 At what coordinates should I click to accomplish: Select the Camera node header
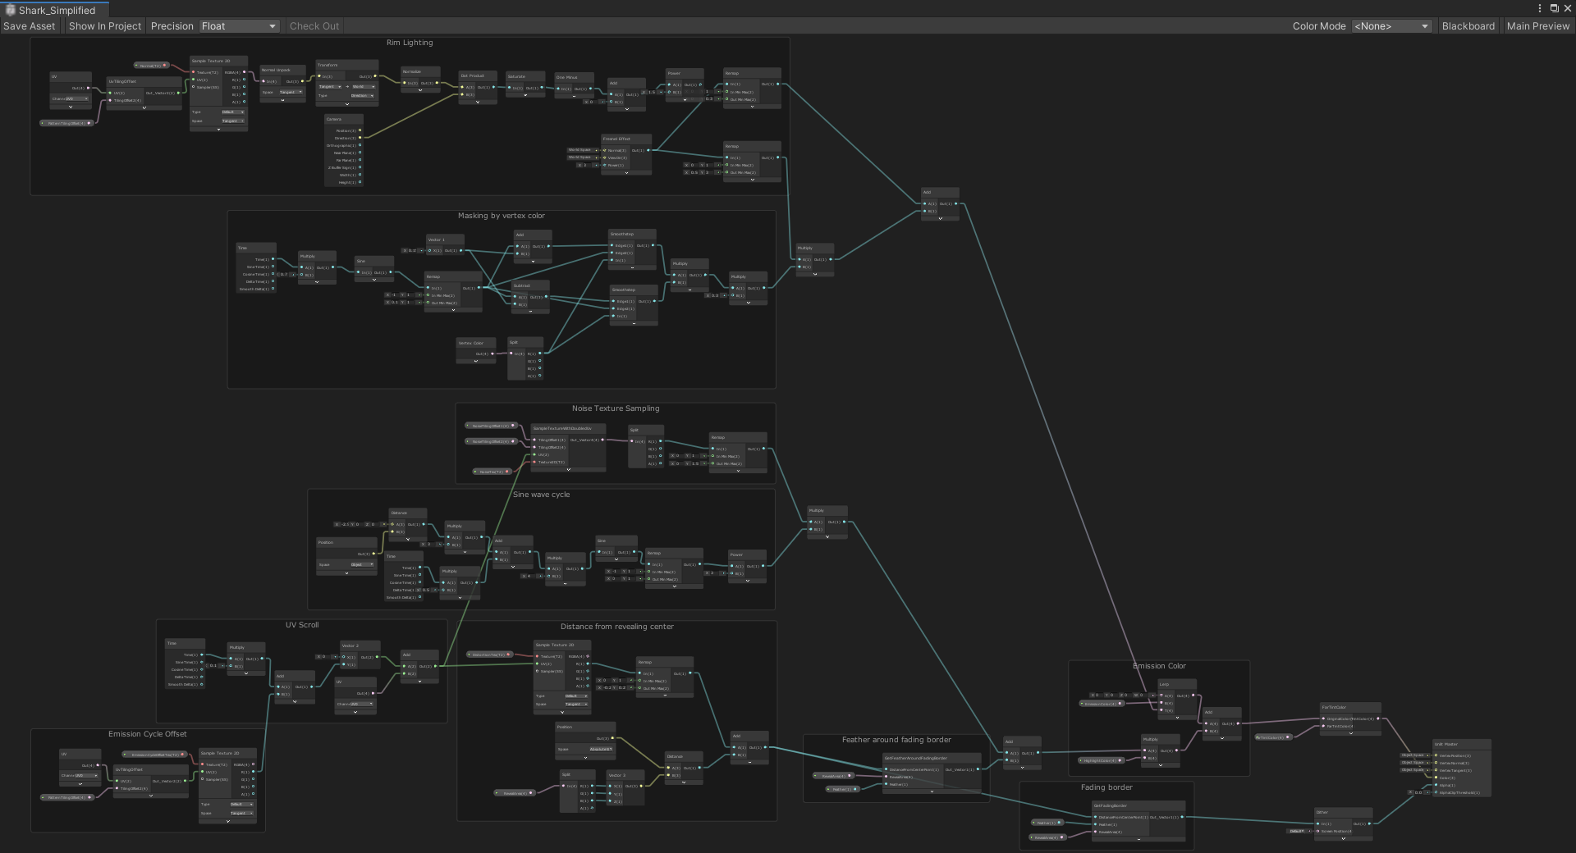click(x=344, y=119)
